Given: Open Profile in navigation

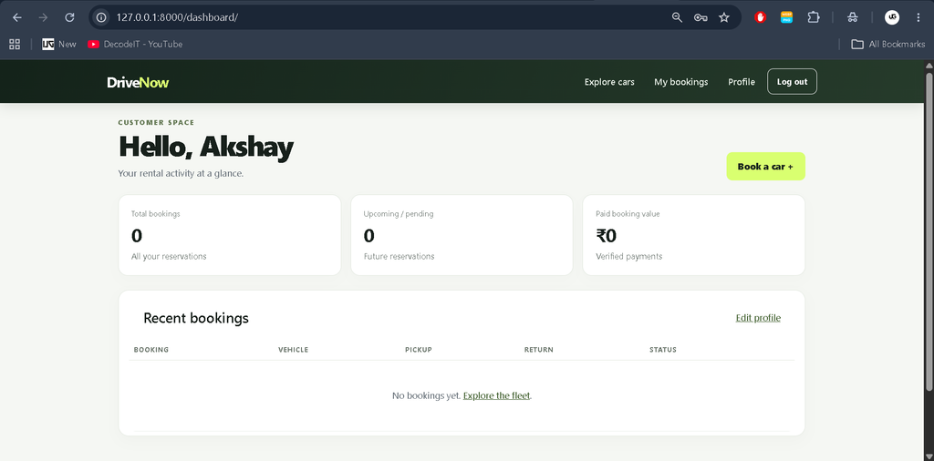Looking at the screenshot, I should click(x=742, y=82).
